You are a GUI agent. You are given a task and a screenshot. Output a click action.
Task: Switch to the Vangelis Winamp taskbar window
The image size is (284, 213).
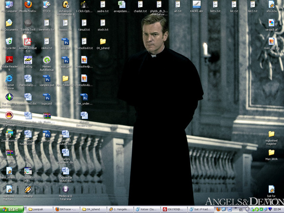pos(121,209)
